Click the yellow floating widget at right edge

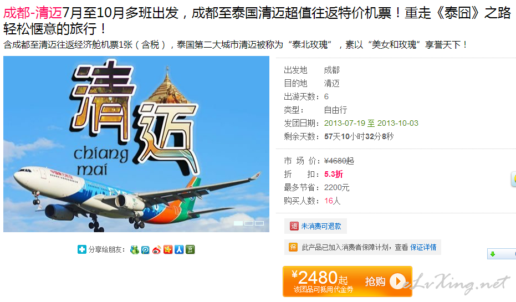click(513, 180)
